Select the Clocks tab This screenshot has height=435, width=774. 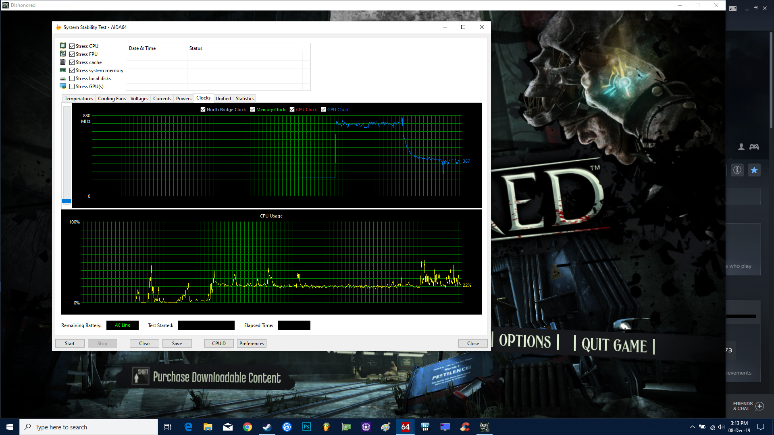[203, 98]
